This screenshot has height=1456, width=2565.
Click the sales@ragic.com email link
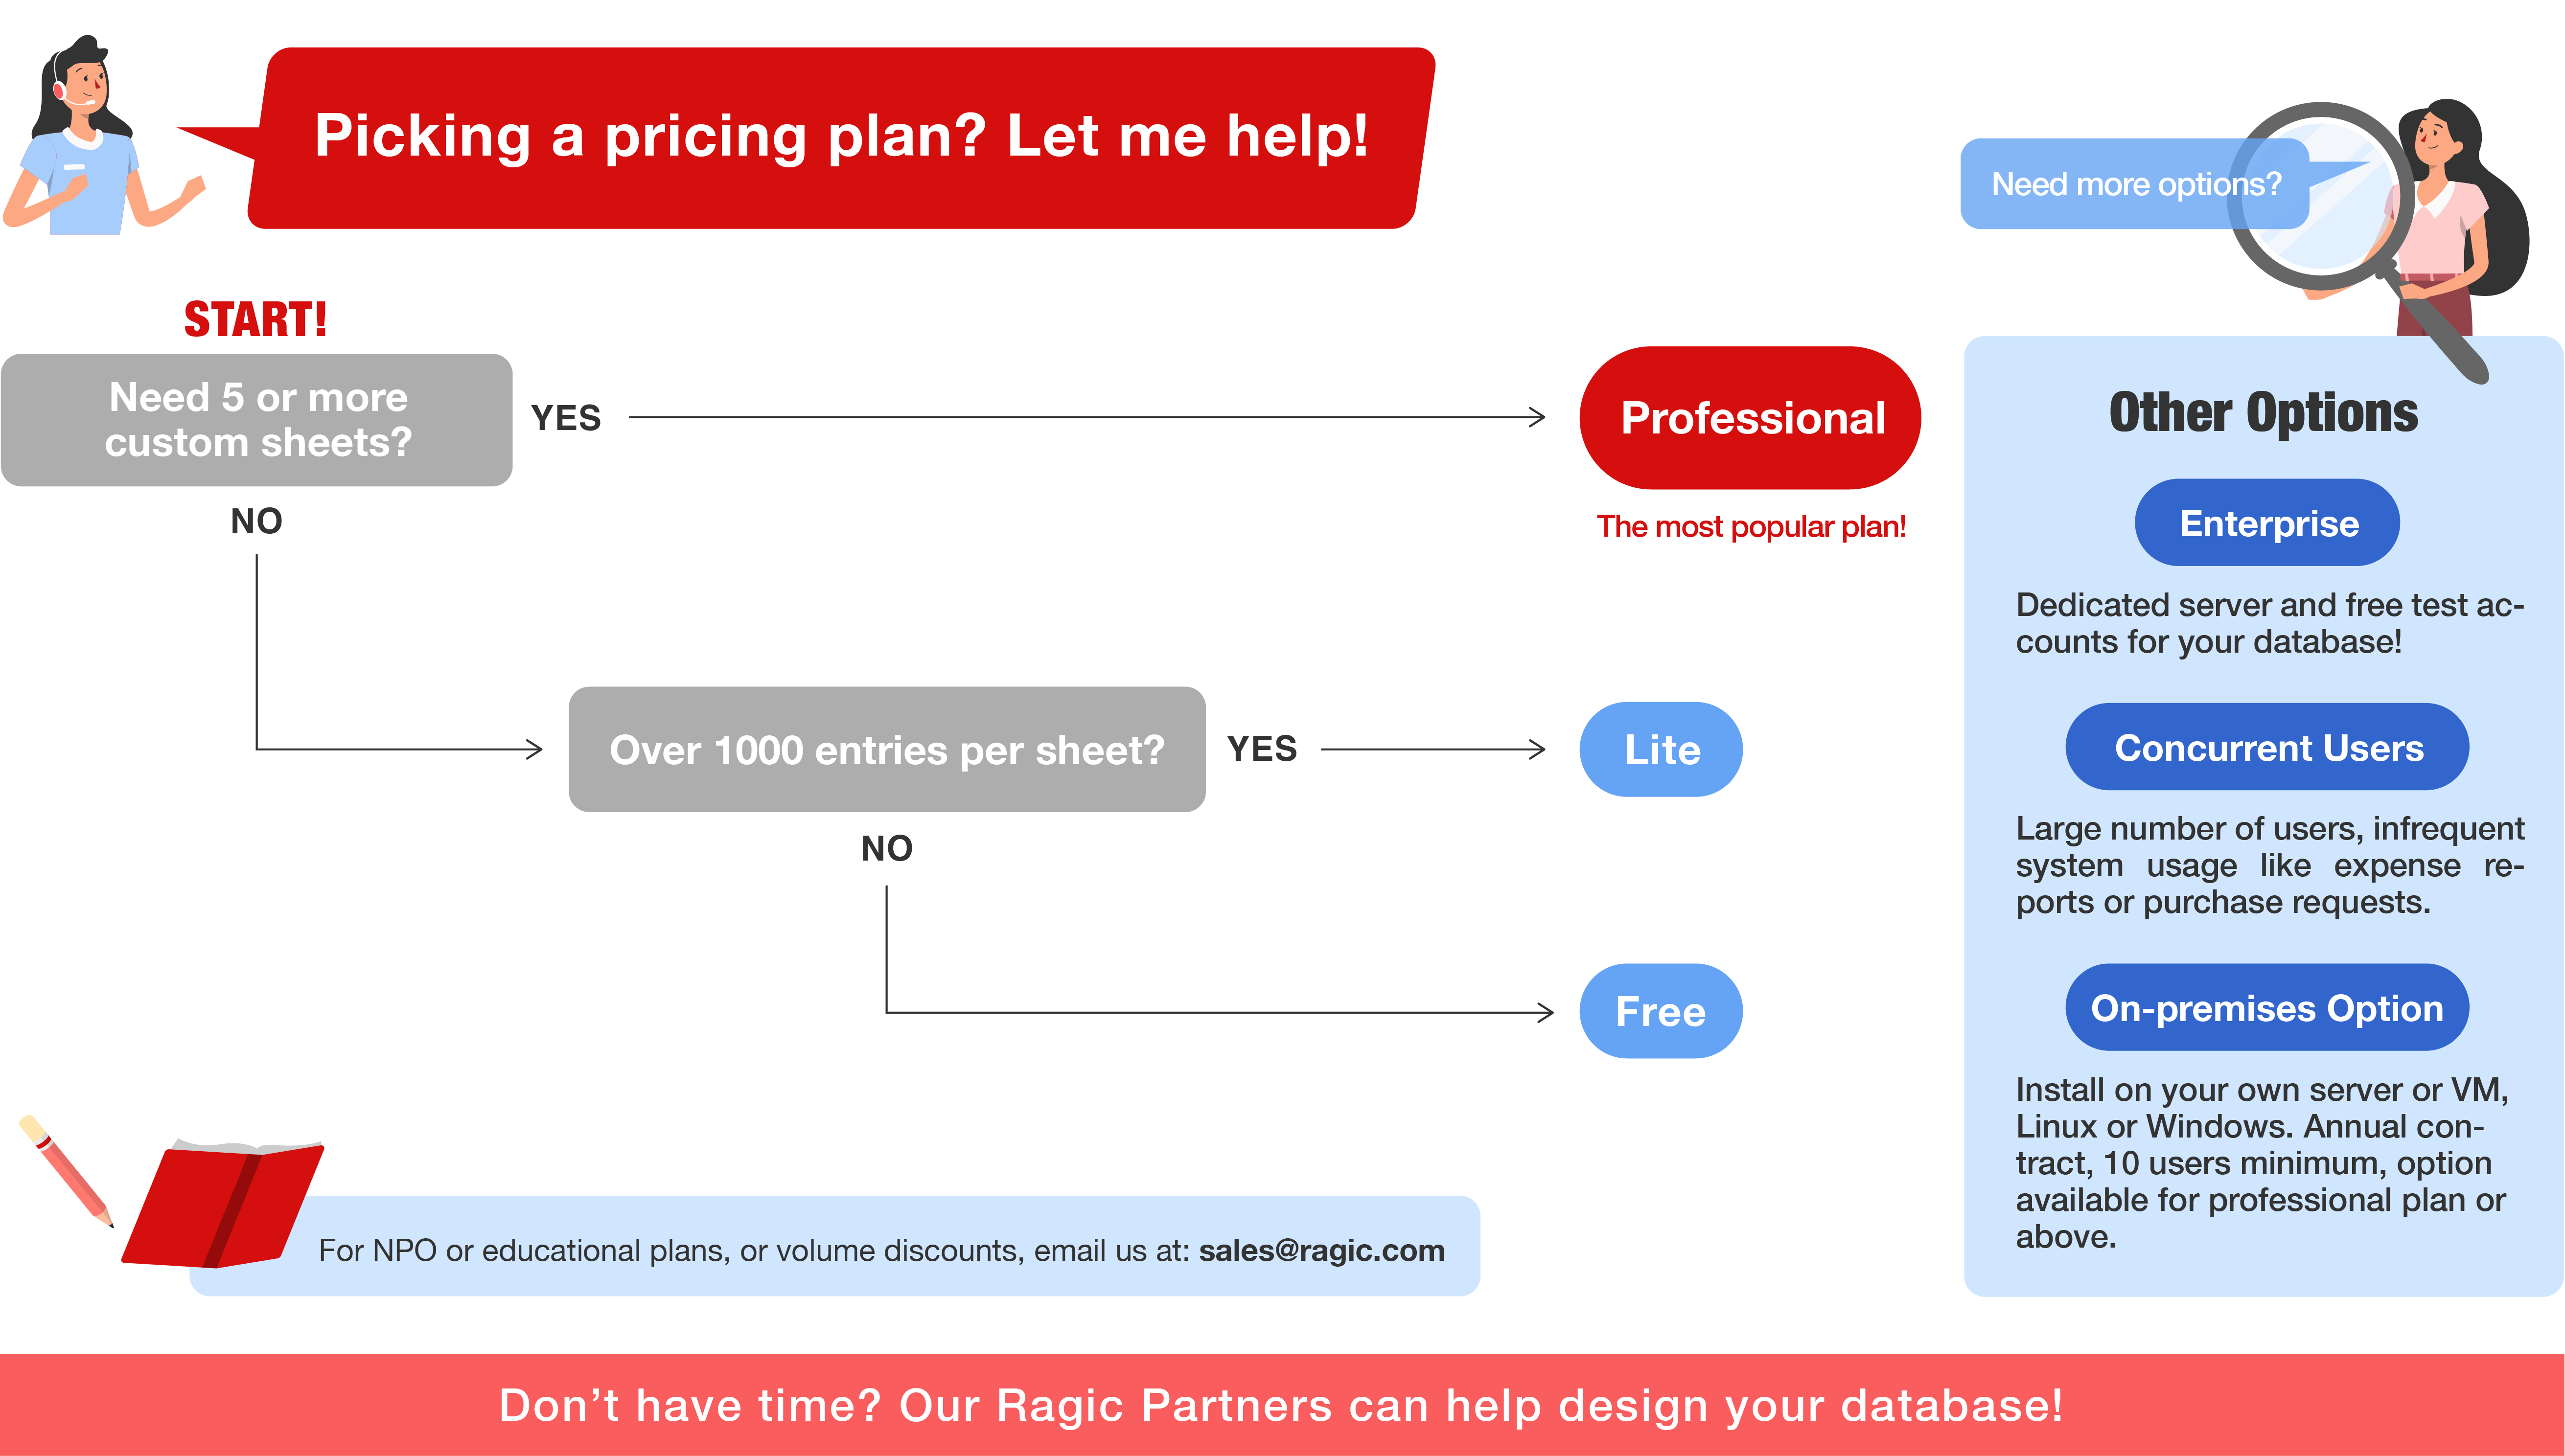[x=1321, y=1250]
